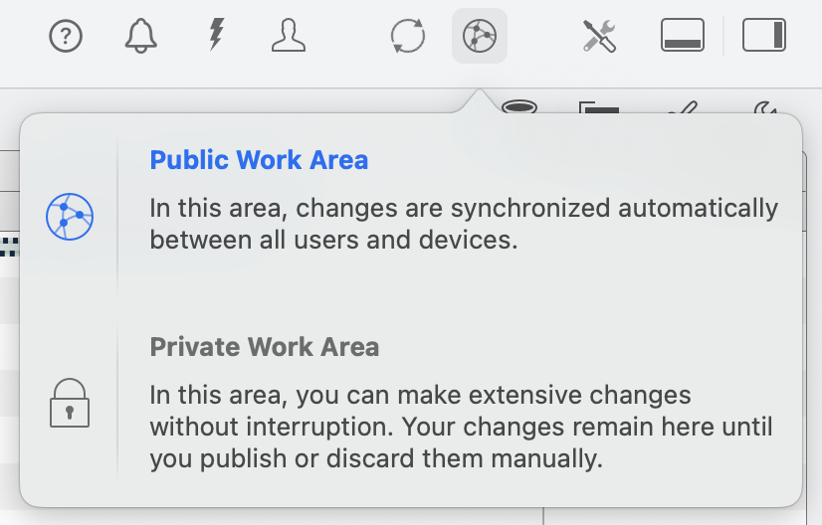Click the overlapping rectangles icon behind popover

point(599,107)
